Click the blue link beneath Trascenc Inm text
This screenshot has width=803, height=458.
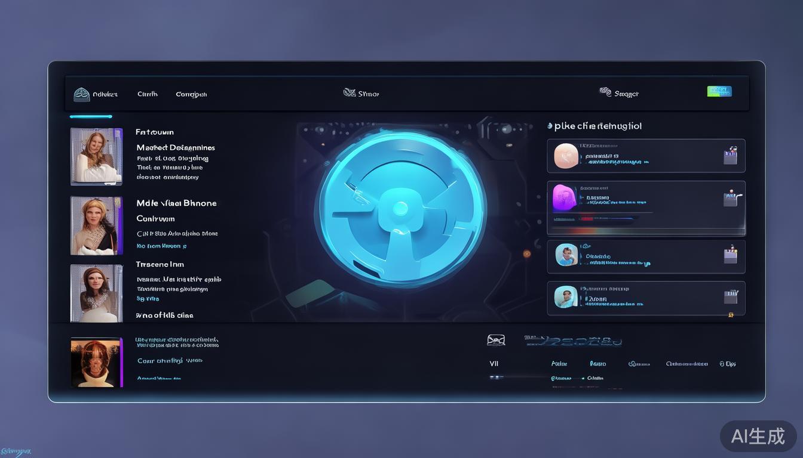pyautogui.click(x=148, y=298)
